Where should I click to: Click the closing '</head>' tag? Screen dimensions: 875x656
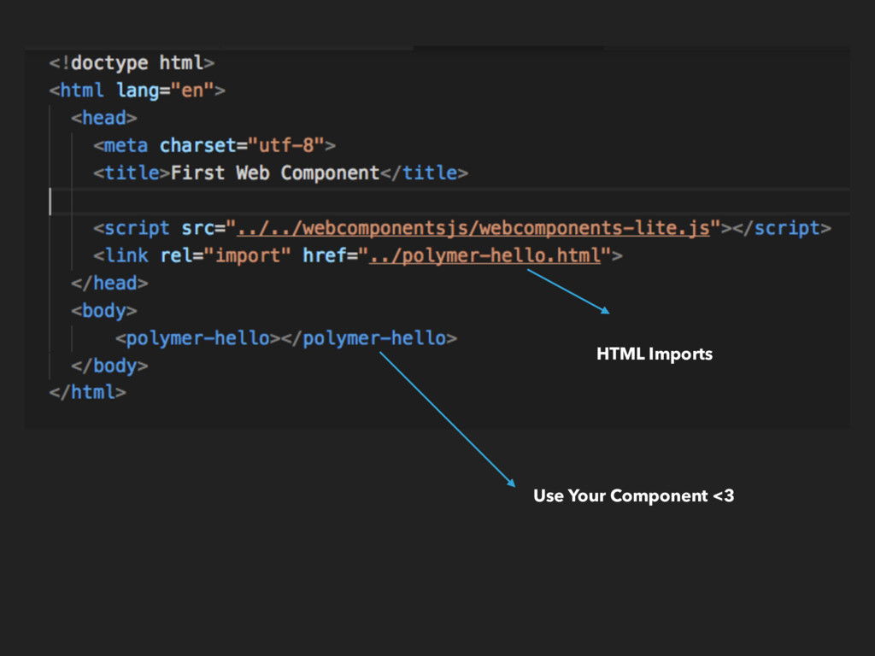109,284
